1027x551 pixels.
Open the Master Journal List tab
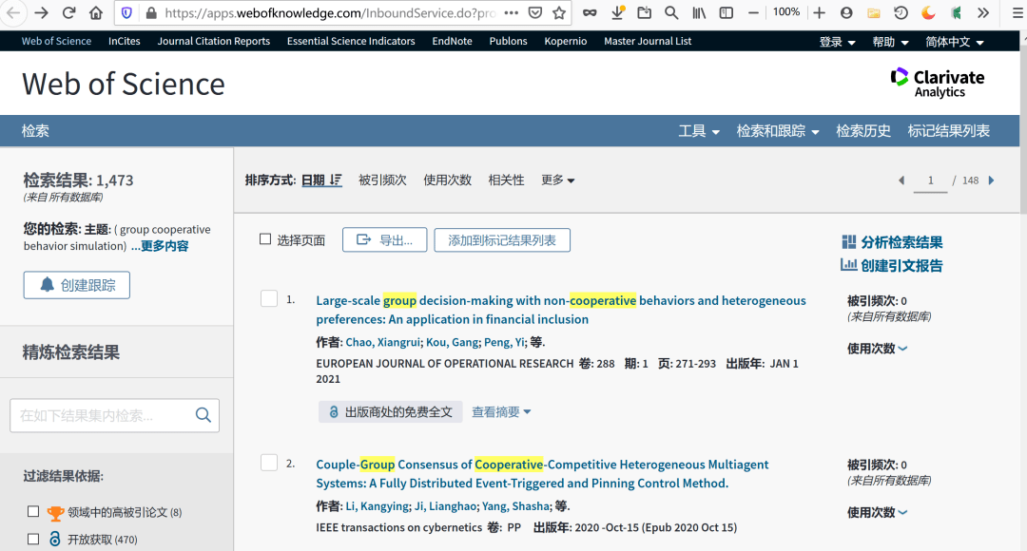point(648,41)
